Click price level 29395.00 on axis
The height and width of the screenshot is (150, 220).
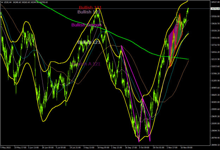click(215, 124)
